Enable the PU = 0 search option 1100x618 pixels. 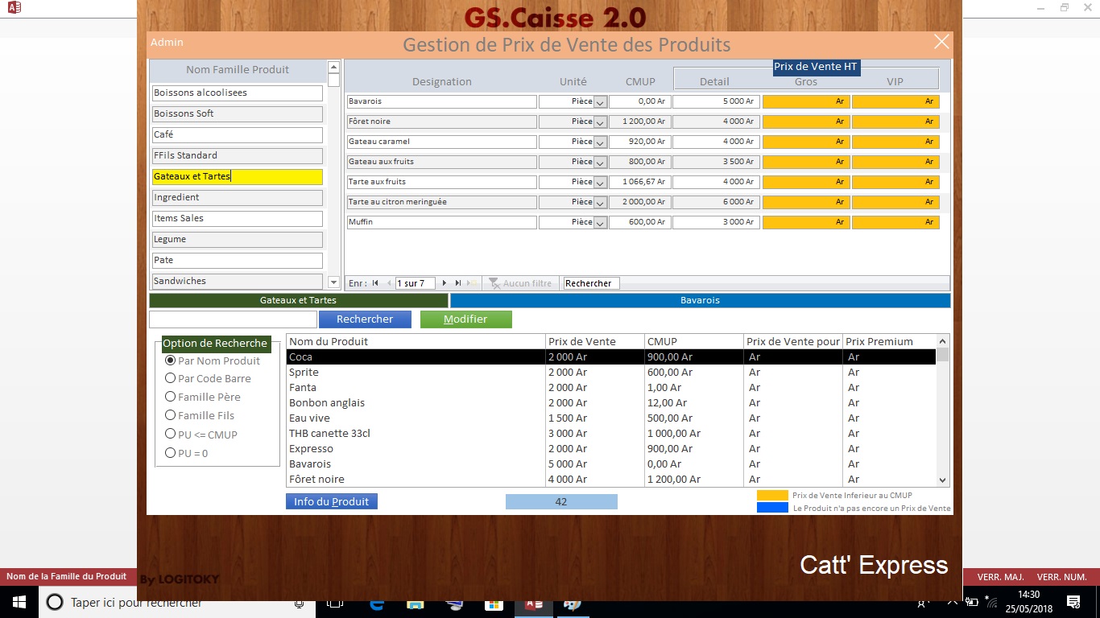pos(170,453)
